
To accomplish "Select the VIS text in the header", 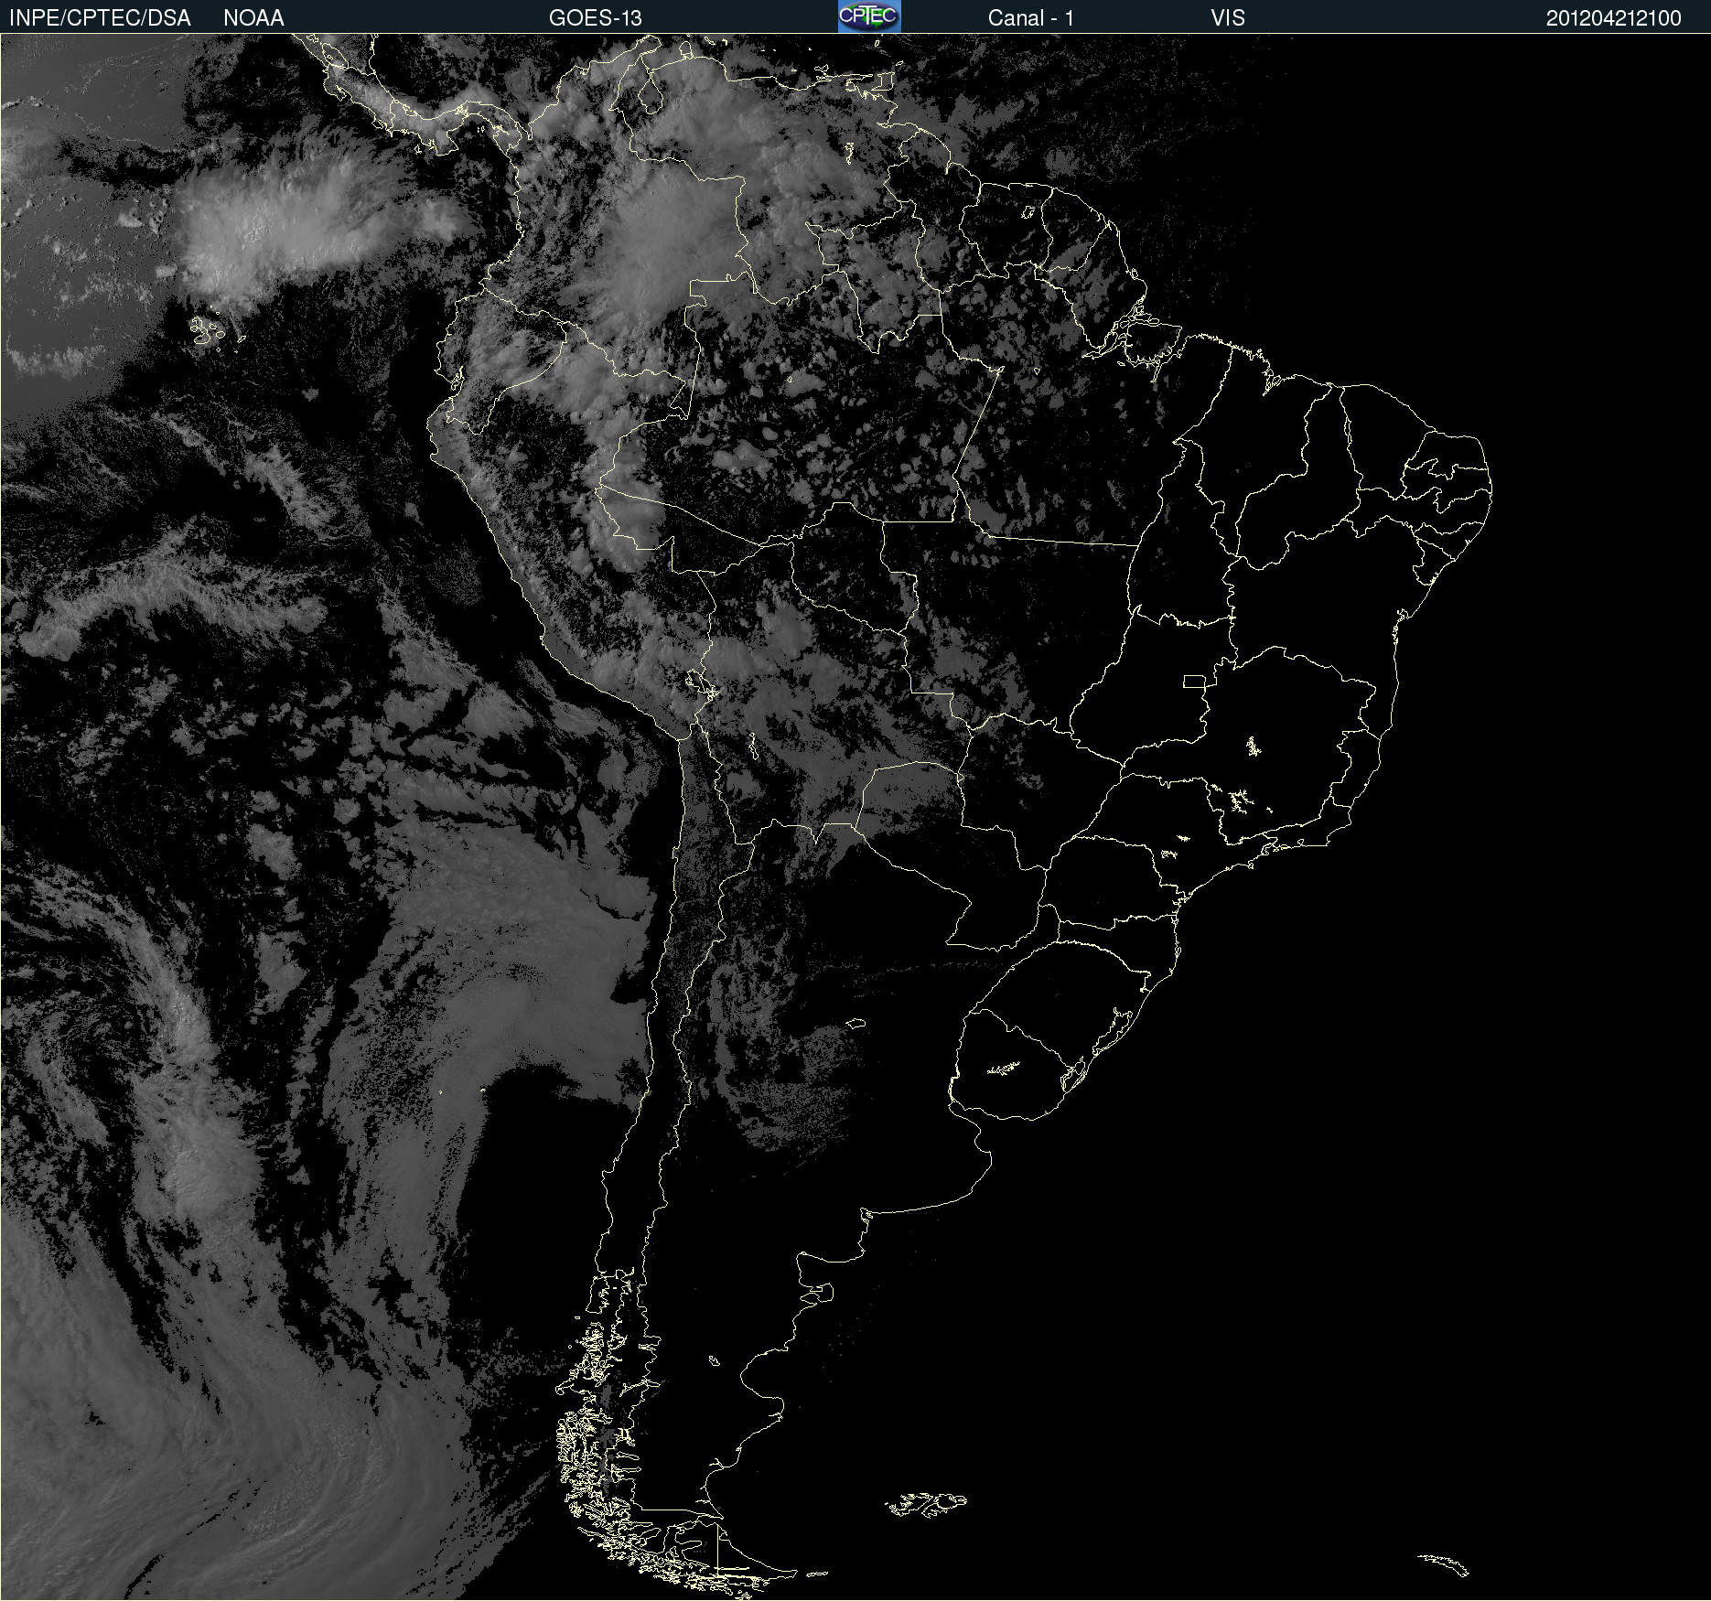I will pos(1227,17).
